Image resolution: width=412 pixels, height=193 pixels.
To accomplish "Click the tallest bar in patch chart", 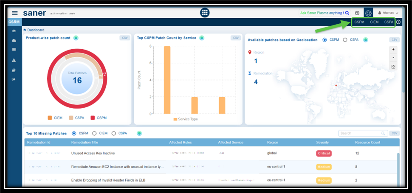I will [x=167, y=80].
